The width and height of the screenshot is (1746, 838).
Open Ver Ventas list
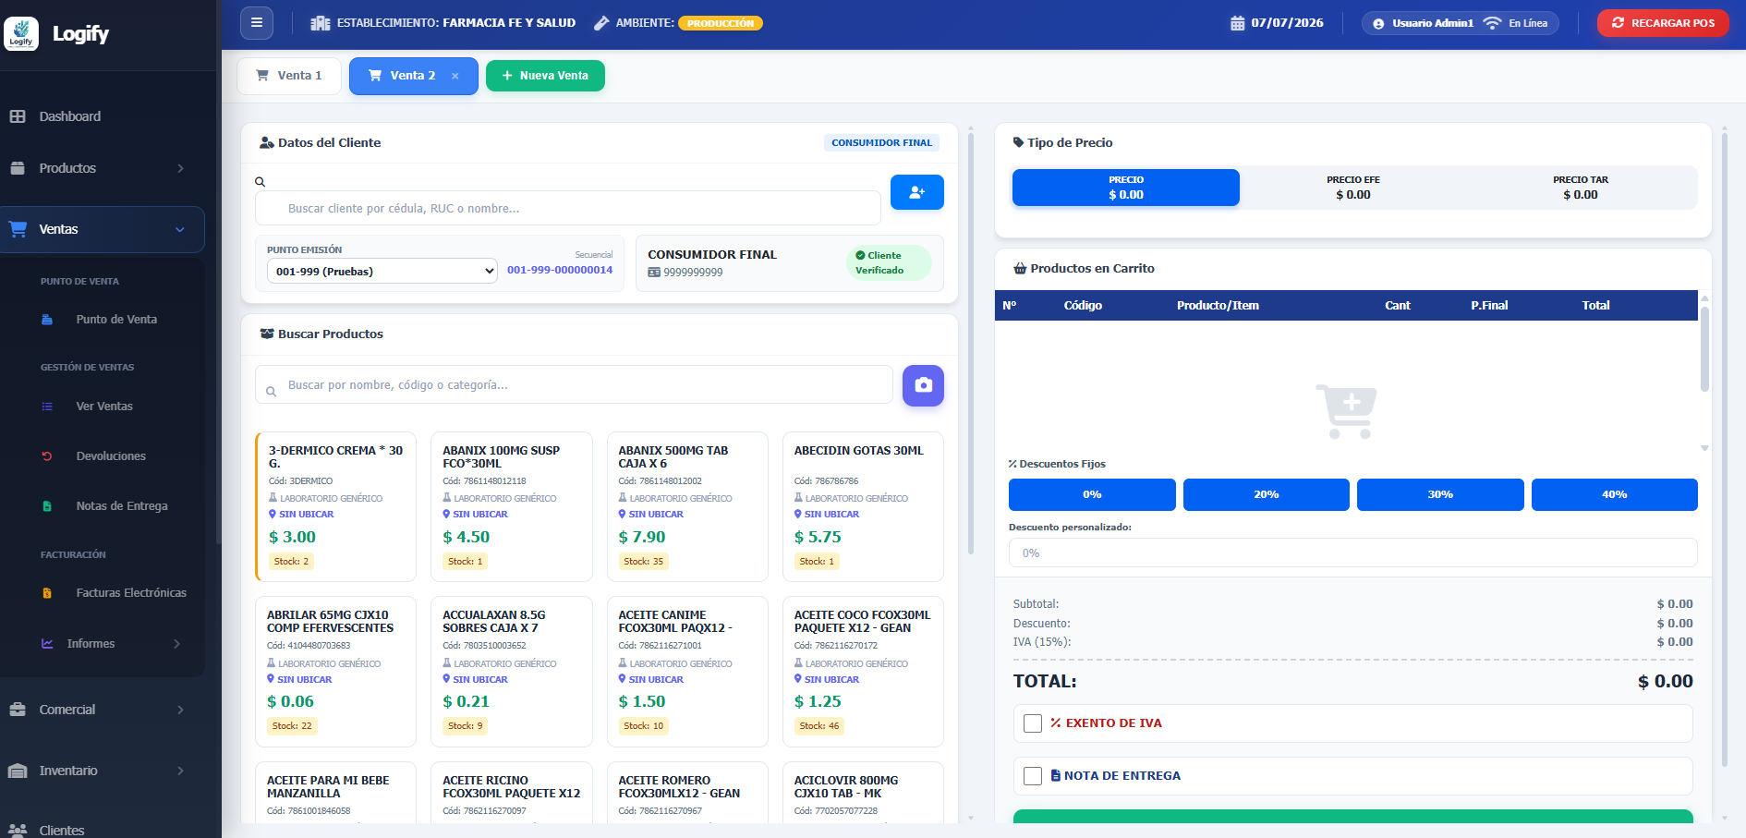[104, 407]
